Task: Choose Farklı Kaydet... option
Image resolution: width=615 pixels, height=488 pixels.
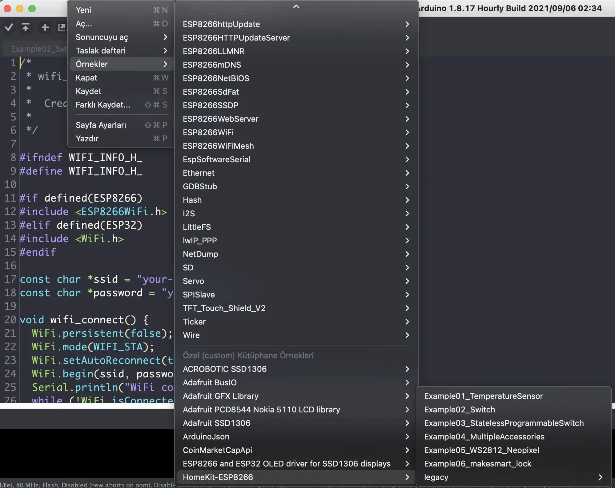Action: click(x=122, y=105)
